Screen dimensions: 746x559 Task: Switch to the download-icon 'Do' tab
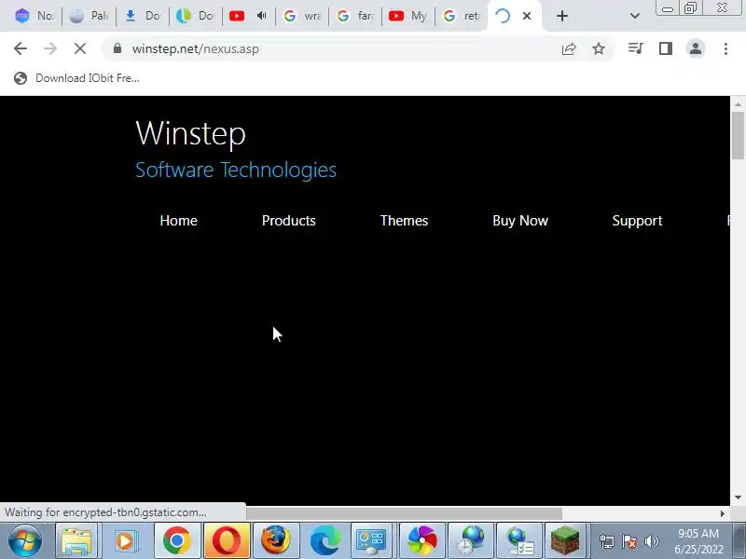pos(143,16)
